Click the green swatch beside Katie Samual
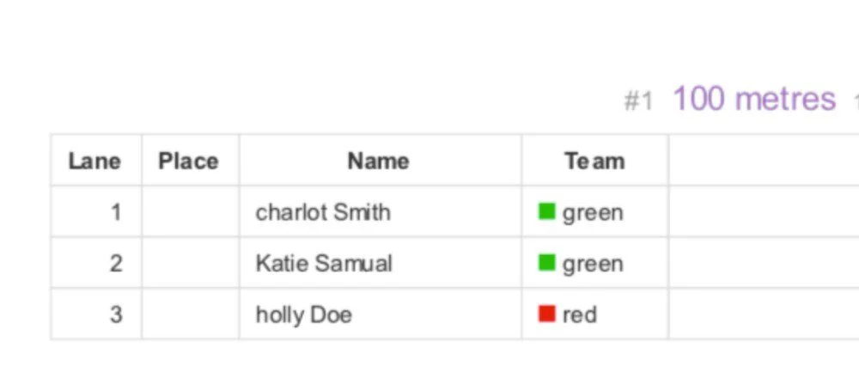The width and height of the screenshot is (859, 391). click(546, 263)
